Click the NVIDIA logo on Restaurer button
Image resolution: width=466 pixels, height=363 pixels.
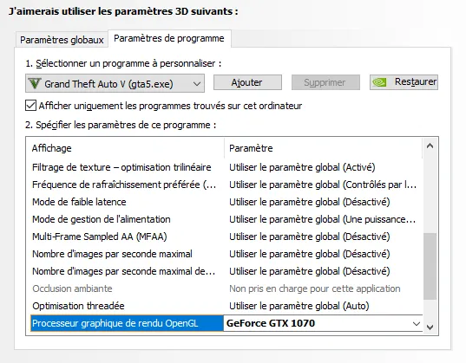(x=379, y=82)
